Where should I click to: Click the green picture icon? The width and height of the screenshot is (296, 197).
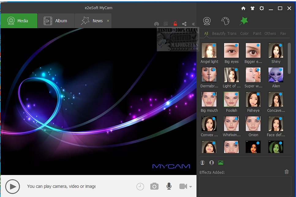pos(221,162)
